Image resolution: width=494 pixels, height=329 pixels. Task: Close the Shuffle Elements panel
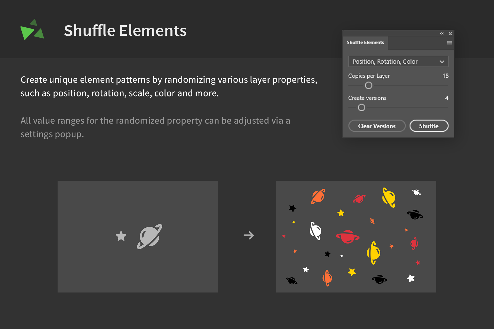tap(450, 34)
